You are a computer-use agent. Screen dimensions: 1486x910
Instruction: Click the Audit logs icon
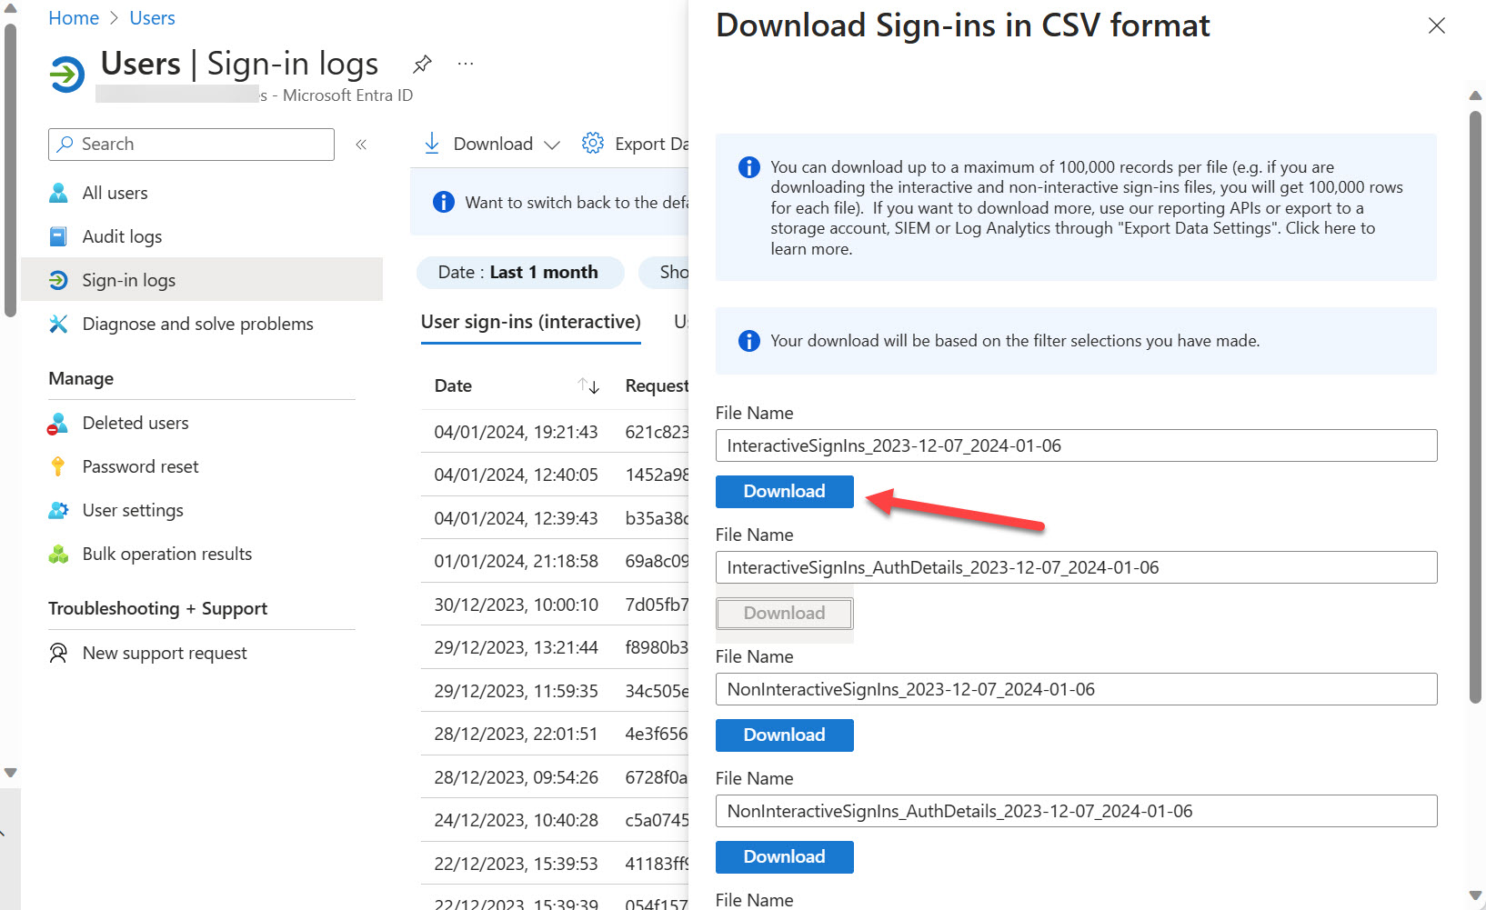click(58, 236)
